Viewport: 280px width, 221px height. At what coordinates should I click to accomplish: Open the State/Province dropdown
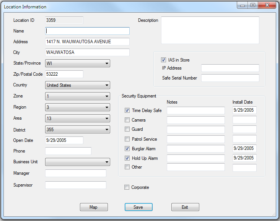pos(78,63)
